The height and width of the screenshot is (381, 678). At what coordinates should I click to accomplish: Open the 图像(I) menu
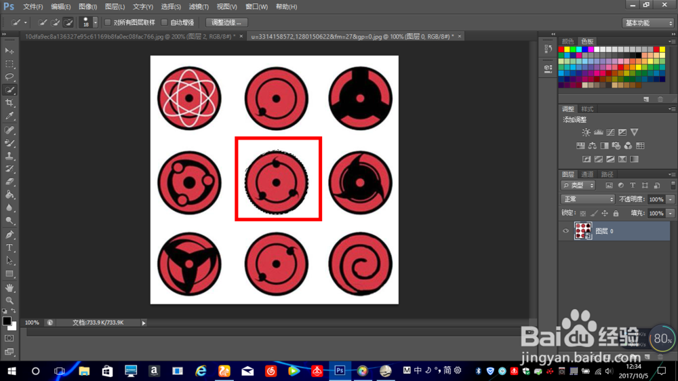[x=87, y=7]
